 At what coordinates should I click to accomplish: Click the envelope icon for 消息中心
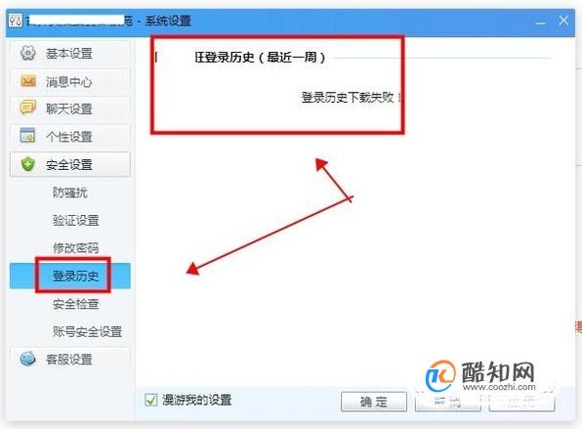point(28,81)
